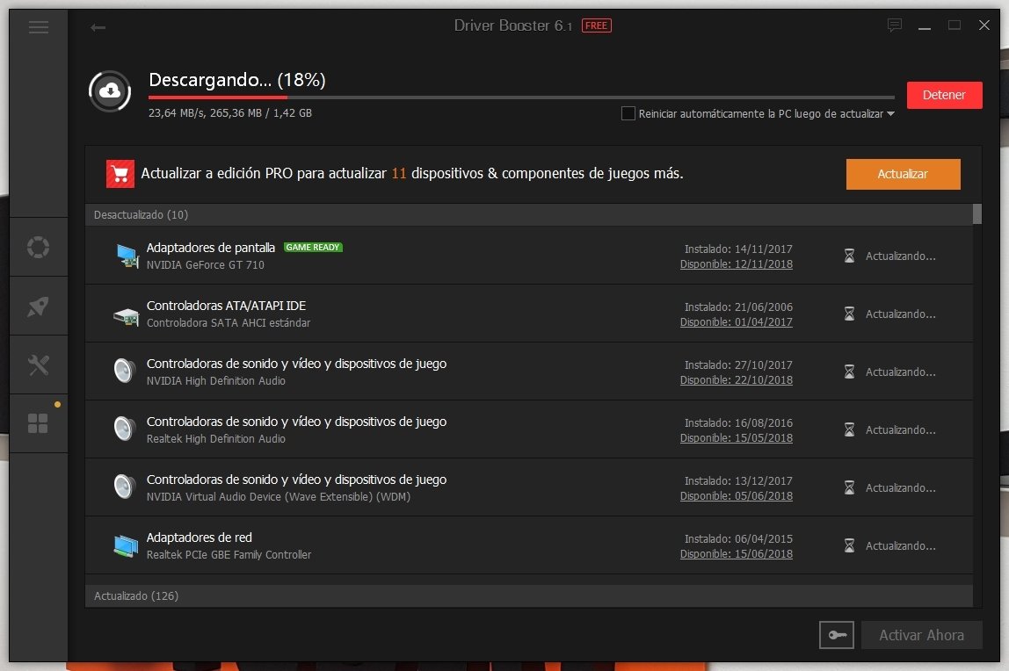Click the NVIDIA High Definition Audio speaker icon
Viewport: 1009px width, 671px height.
click(x=125, y=371)
